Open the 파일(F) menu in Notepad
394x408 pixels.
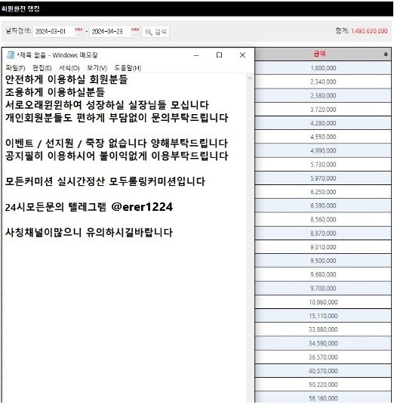coord(15,68)
